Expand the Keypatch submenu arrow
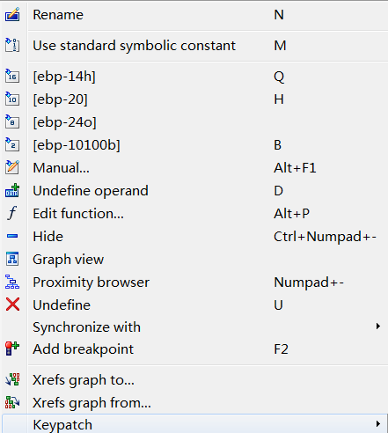 click(x=378, y=424)
